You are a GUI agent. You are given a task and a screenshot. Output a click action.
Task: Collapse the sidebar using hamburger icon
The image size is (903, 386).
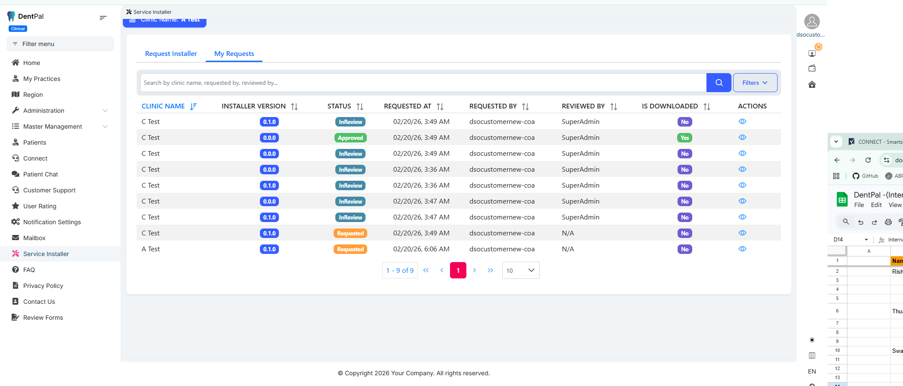point(103,18)
